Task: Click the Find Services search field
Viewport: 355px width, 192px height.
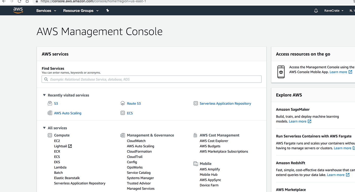Action: 151,79
